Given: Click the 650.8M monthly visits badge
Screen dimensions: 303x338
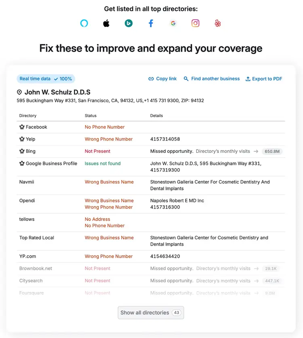Looking at the screenshot, I should [272, 151].
